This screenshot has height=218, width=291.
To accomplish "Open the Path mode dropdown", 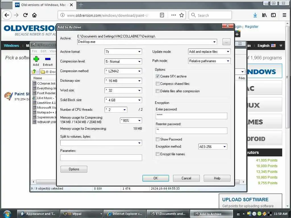I will [x=209, y=61].
